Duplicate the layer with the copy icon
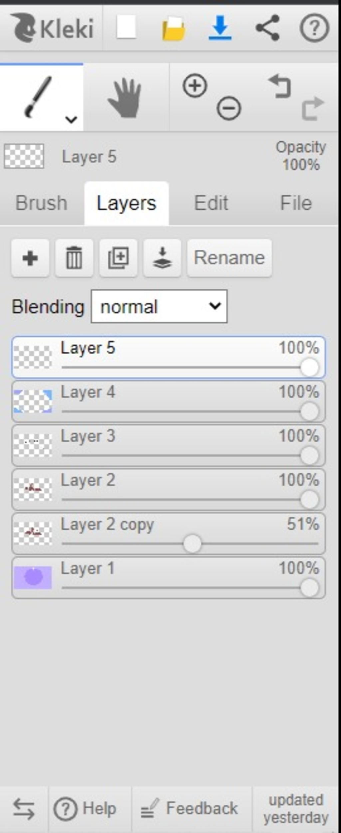341x833 pixels. click(x=118, y=258)
